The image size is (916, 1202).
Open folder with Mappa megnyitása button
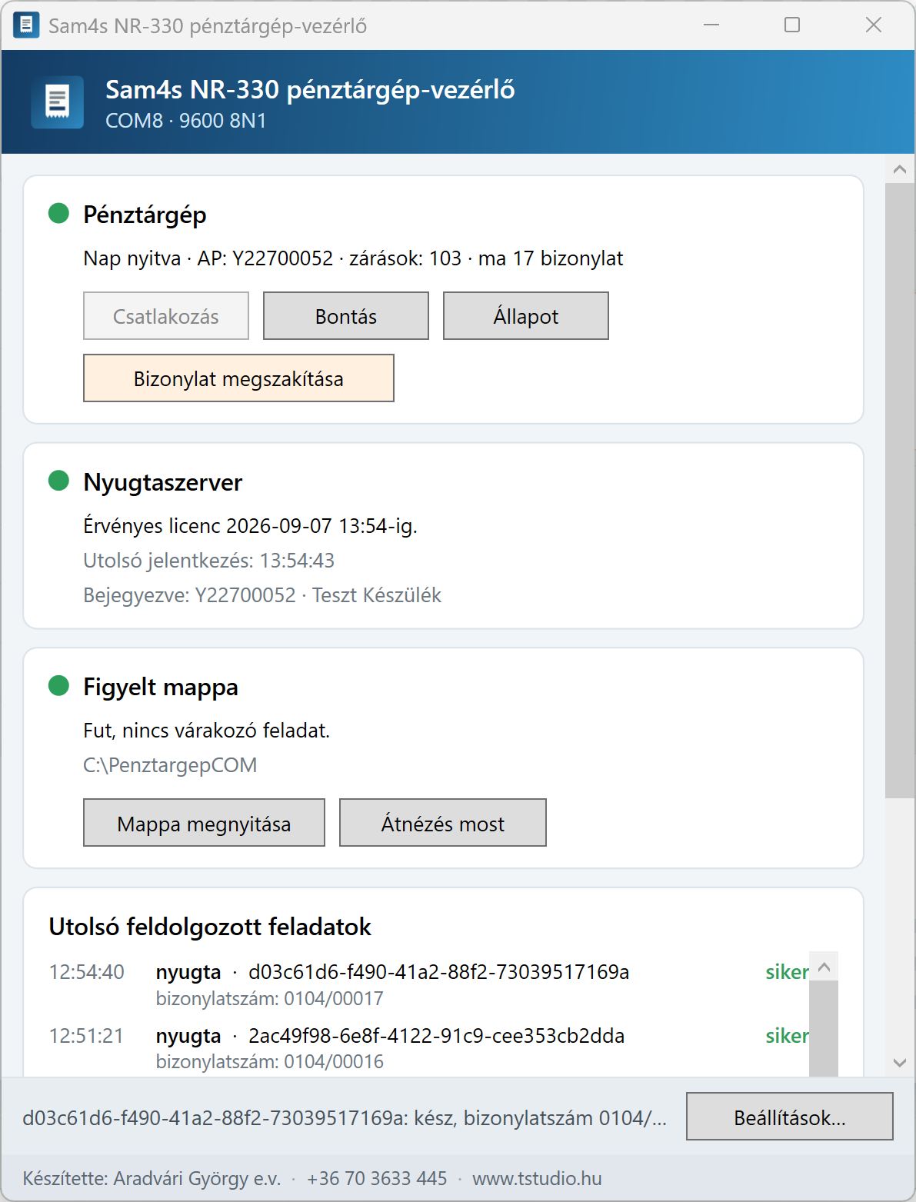[x=204, y=824]
